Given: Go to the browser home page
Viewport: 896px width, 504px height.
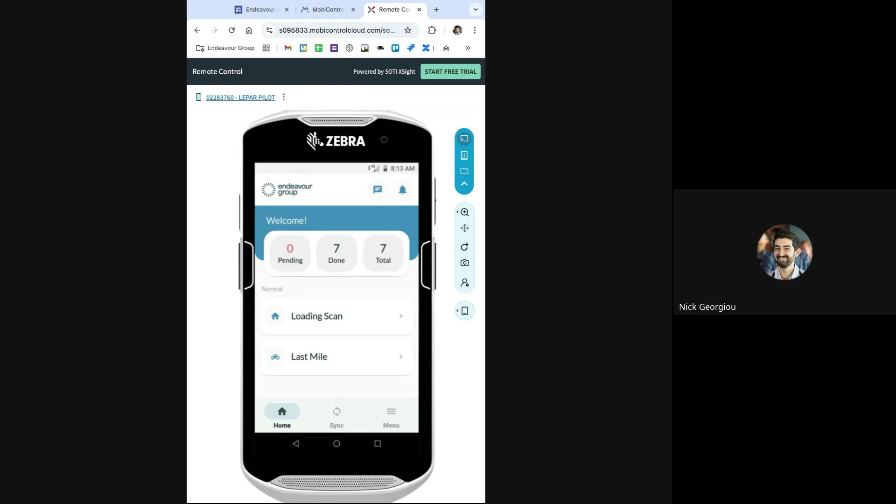Looking at the screenshot, I should (x=249, y=30).
